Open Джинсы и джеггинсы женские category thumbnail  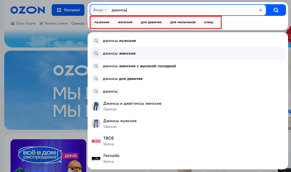tap(96, 106)
